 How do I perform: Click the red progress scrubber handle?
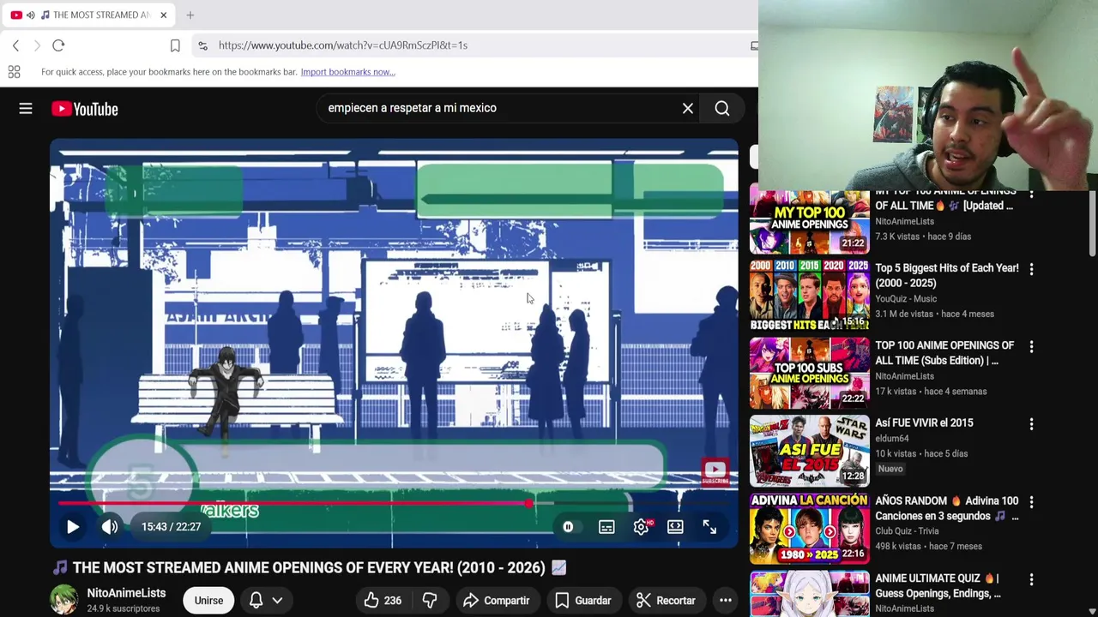click(528, 503)
